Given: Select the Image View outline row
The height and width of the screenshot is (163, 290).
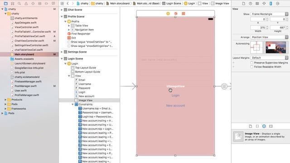Looking at the screenshot, I should [x=89, y=101].
